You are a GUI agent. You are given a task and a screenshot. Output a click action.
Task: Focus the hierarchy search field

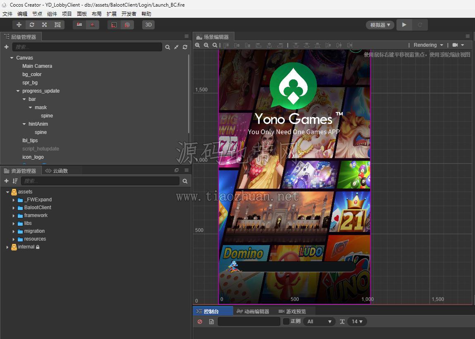pos(87,47)
